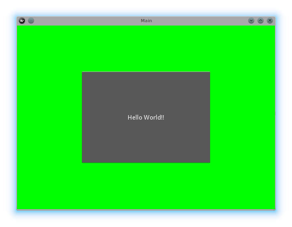Viewport: 292px width, 227px height.
Task: Select the gray panel's top-left corner
Action: point(83,73)
